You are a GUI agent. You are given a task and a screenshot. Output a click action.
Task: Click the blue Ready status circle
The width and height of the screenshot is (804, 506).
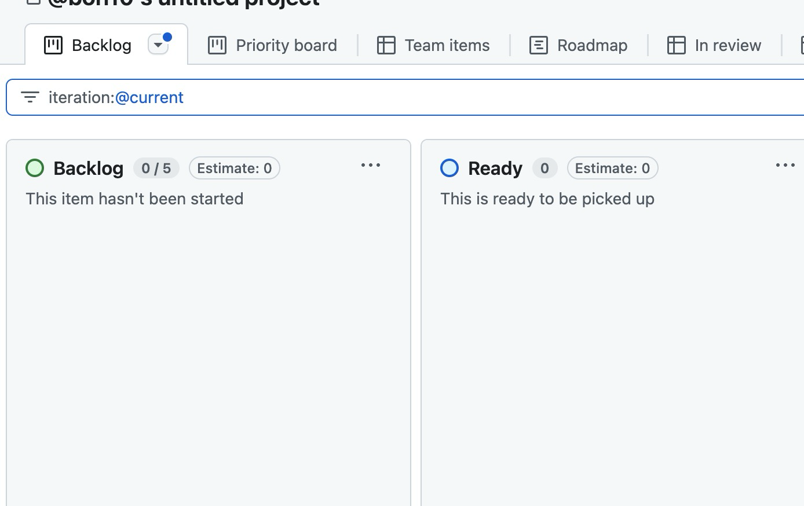click(449, 168)
